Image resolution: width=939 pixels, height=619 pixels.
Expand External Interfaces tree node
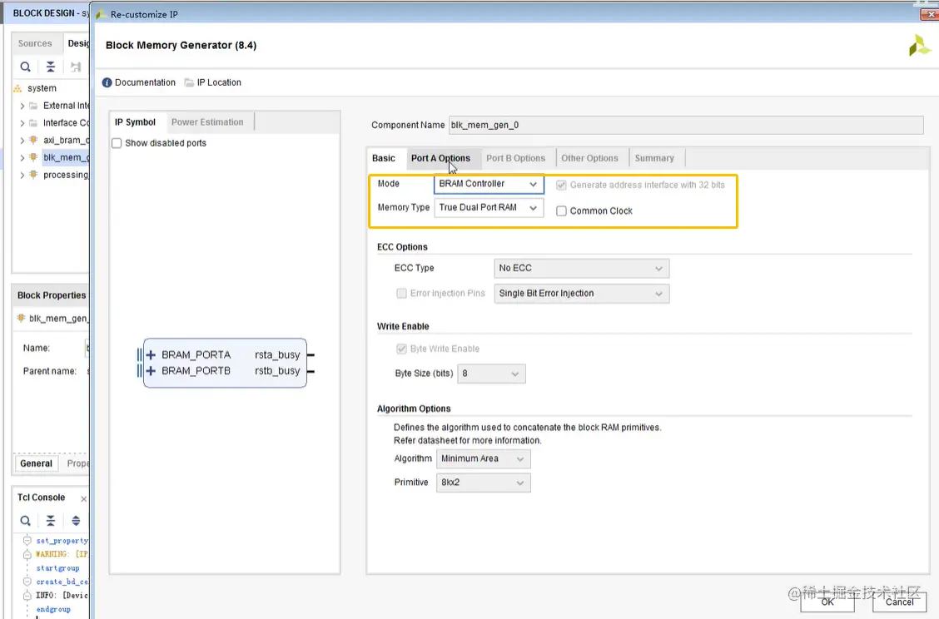[22, 106]
